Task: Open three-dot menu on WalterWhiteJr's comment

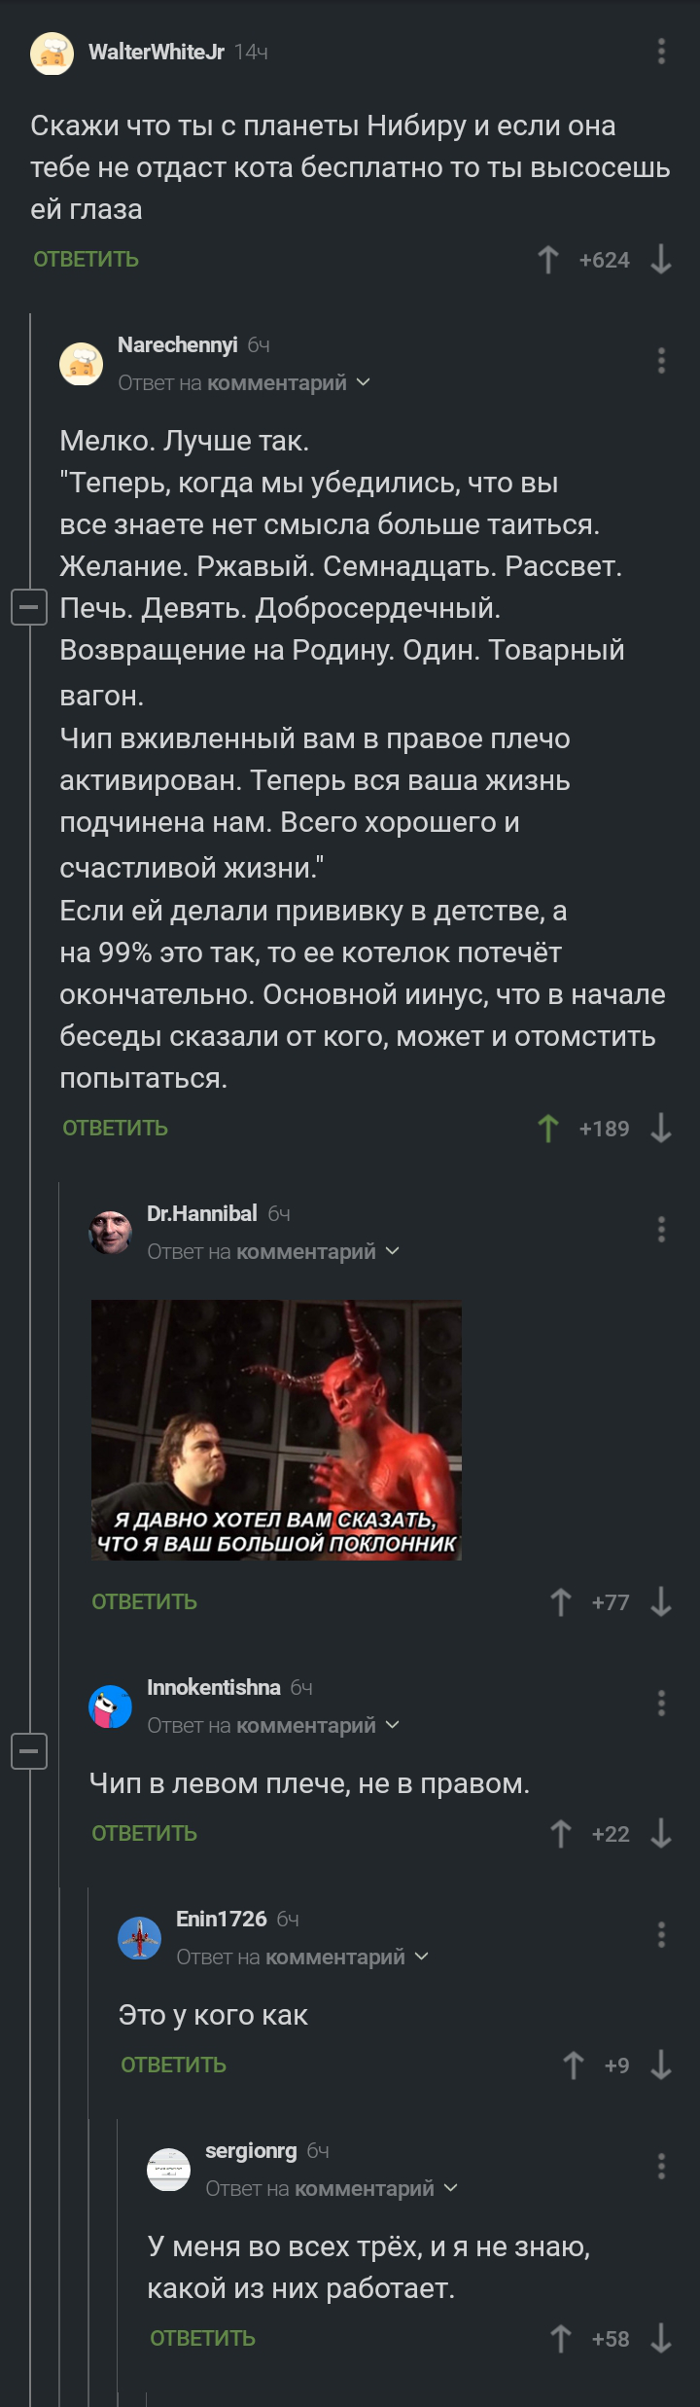Action: (661, 52)
